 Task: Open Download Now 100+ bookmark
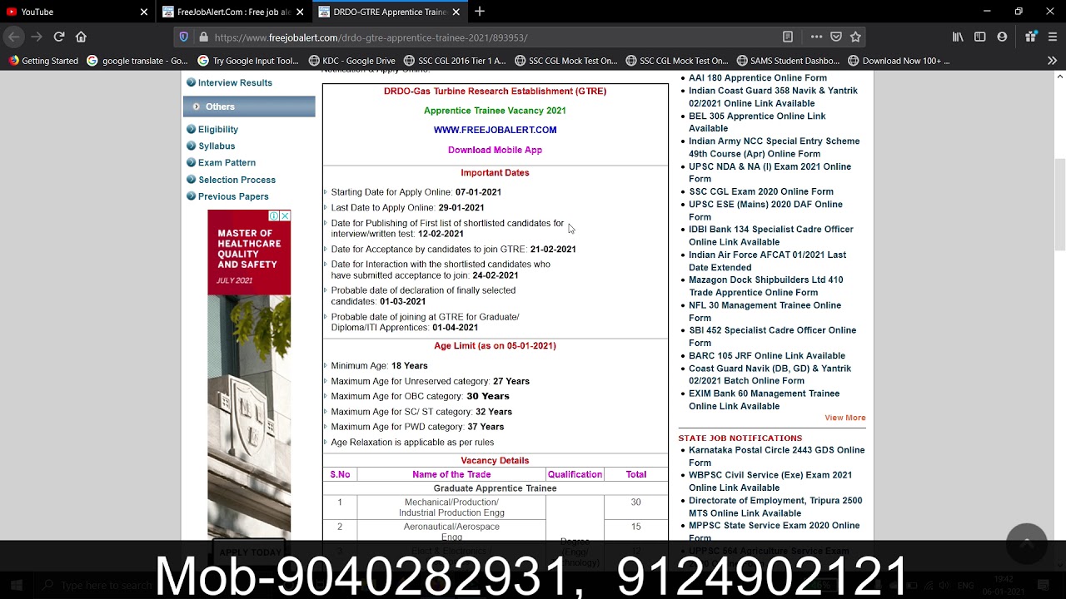click(x=899, y=61)
